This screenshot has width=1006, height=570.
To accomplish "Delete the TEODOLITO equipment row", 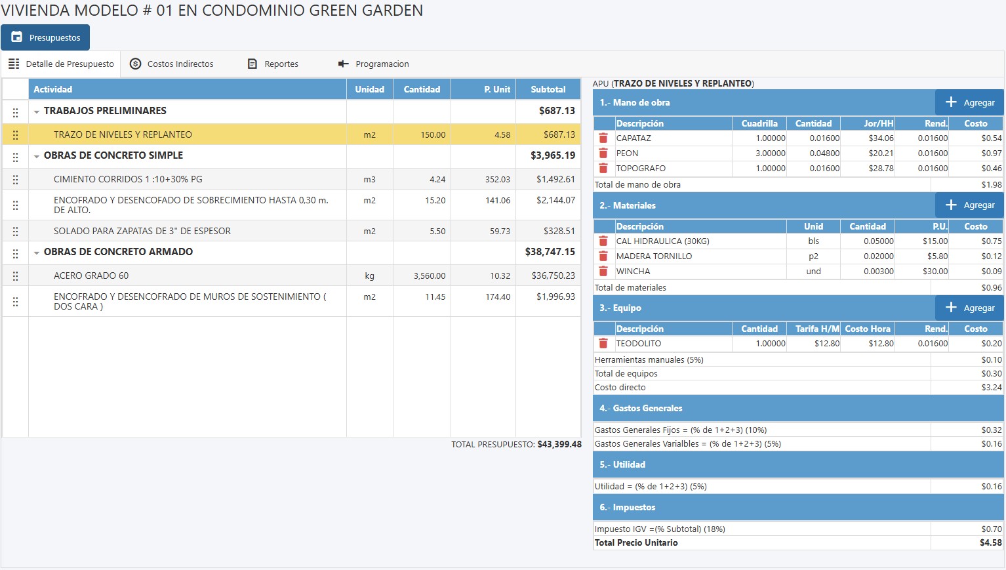I will click(603, 344).
